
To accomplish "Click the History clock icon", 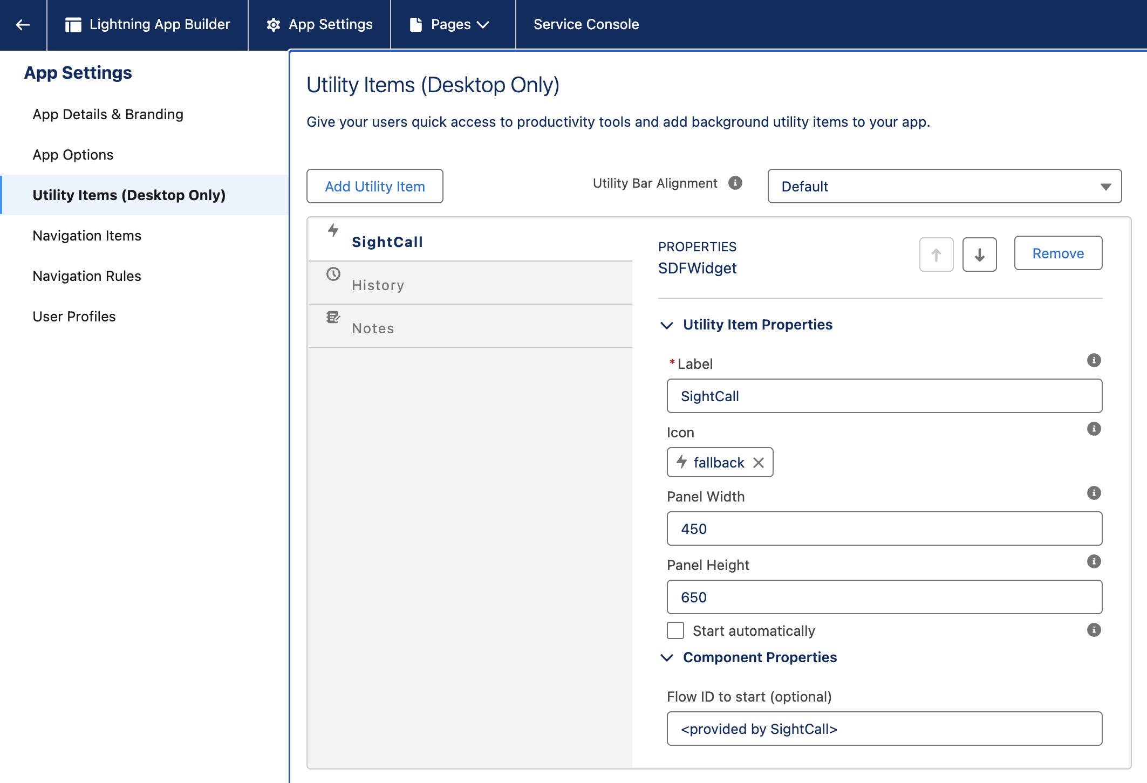I will coord(333,274).
